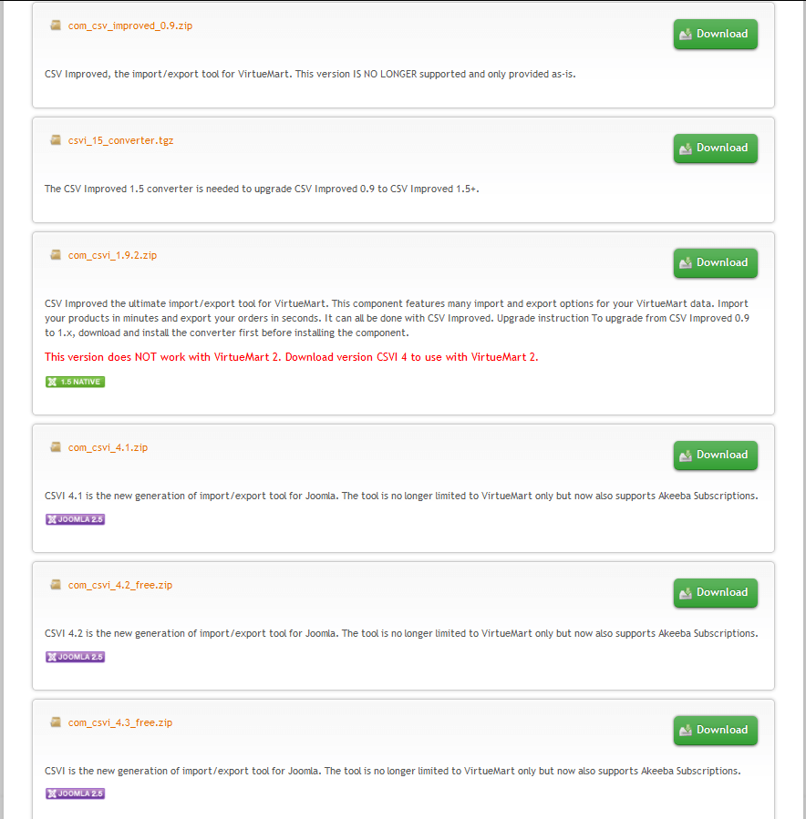
Task: Open the csvi_15_converter.tgz file link
Action: pos(120,140)
